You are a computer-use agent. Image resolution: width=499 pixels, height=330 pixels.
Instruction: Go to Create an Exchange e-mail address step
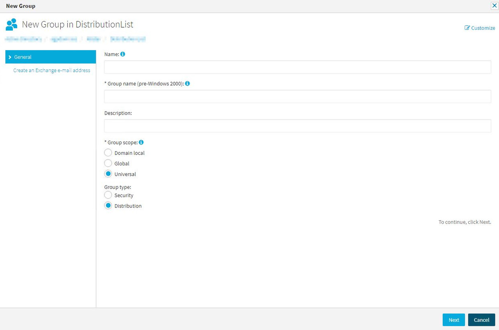tap(52, 71)
